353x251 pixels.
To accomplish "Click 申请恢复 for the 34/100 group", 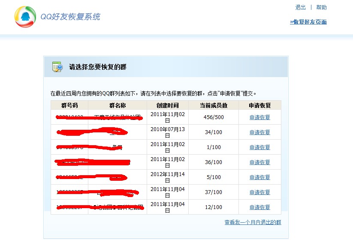I will (x=260, y=132).
